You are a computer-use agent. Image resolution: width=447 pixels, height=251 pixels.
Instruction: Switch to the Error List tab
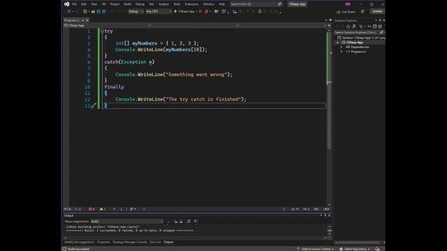(155, 242)
